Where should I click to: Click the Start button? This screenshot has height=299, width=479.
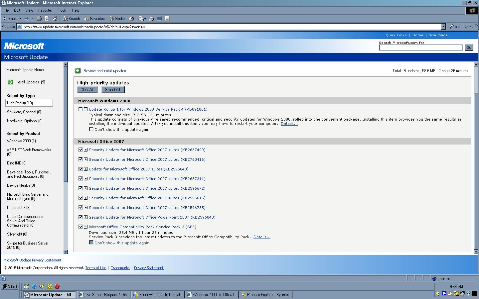9,286
